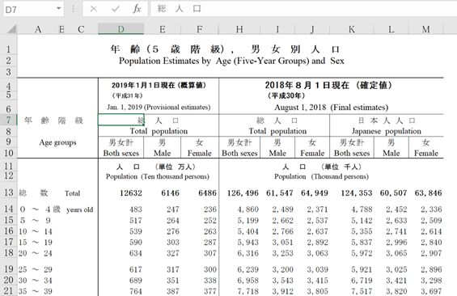Click 'Female' header in column F
This screenshot has height=296, width=457.
coord(199,153)
